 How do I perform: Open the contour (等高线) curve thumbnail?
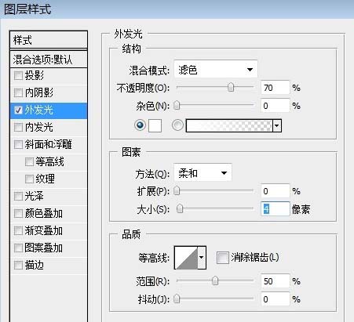[x=186, y=258]
